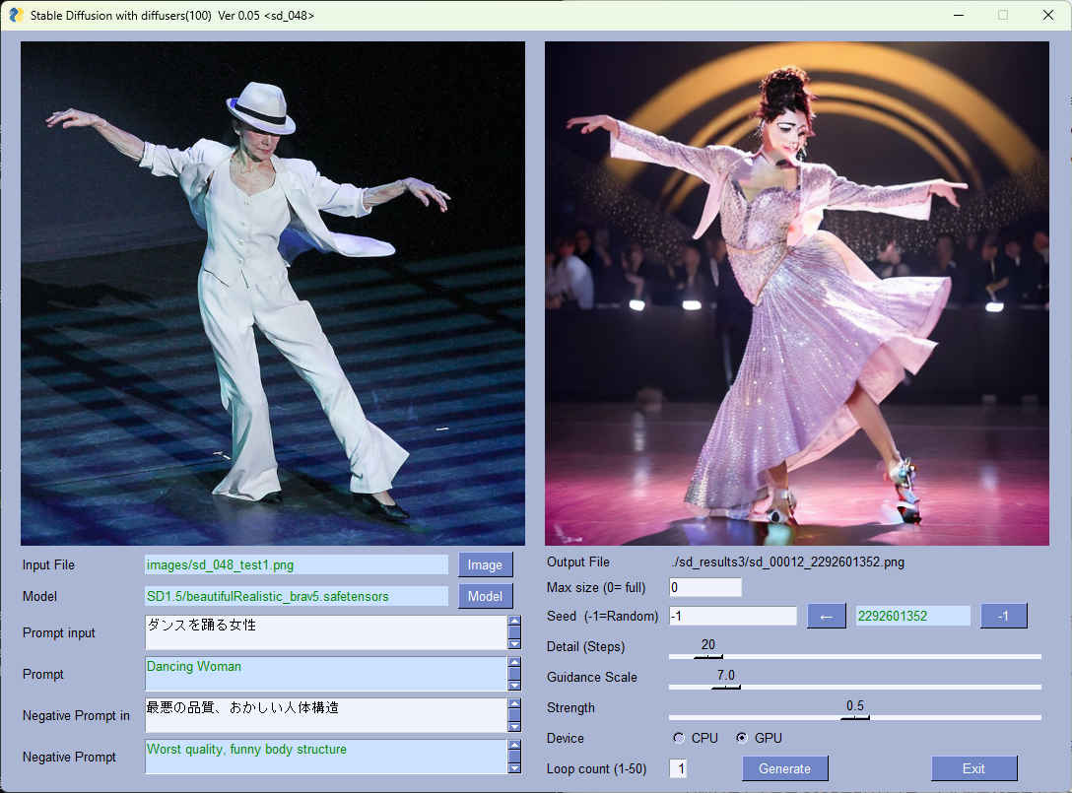The width and height of the screenshot is (1072, 793).
Task: Click the -1 seed reset button
Action: tap(1003, 616)
